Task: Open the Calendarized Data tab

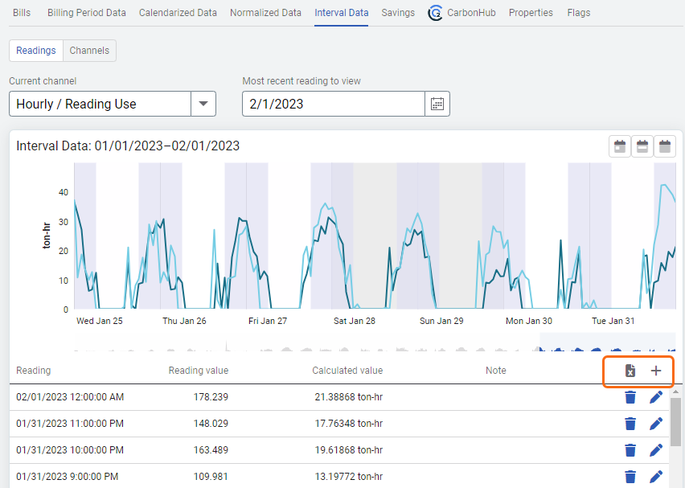Action: coord(178,13)
